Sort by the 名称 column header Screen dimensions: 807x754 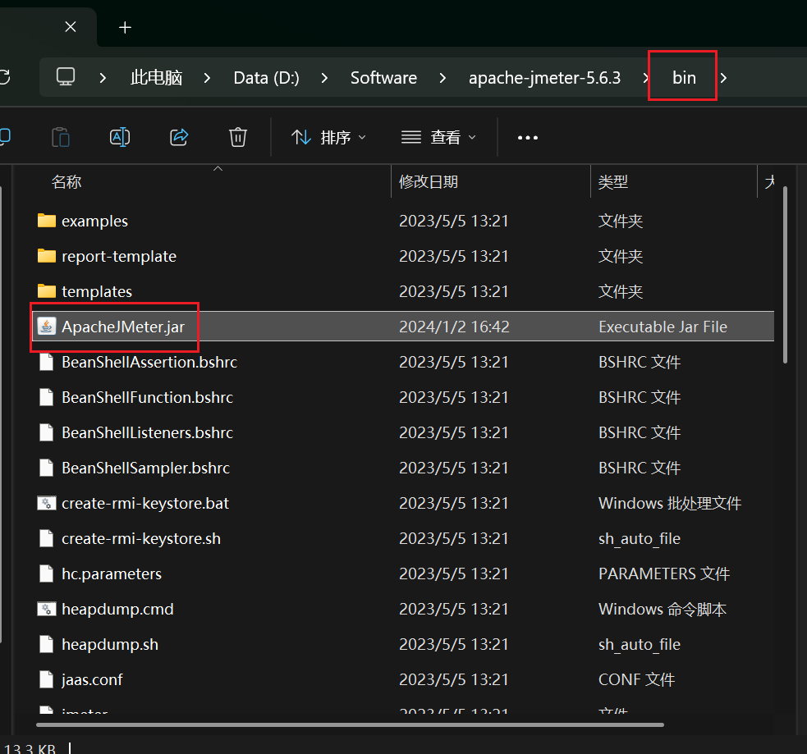tap(66, 181)
